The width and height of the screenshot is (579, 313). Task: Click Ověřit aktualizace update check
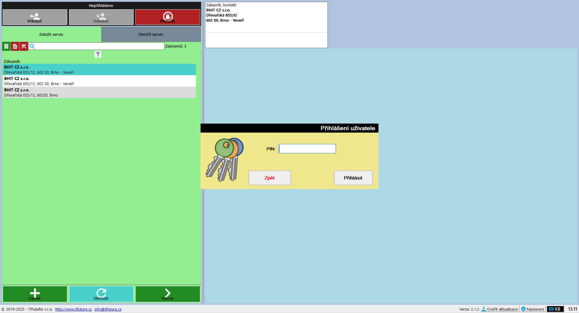(499, 309)
